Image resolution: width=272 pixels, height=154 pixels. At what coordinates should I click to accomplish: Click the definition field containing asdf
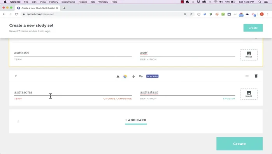[x=188, y=53]
